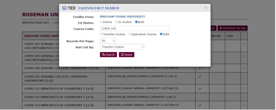This screenshot has width=276, height=110.
Task: Click the TES logo icon in dialog header
Action: tap(64, 8)
